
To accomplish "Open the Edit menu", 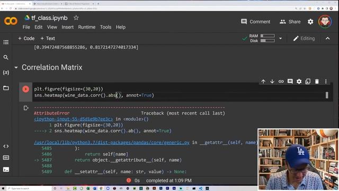I will coord(38,27).
